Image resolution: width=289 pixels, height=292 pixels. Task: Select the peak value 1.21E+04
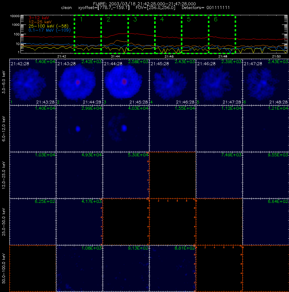[x=278, y=108]
